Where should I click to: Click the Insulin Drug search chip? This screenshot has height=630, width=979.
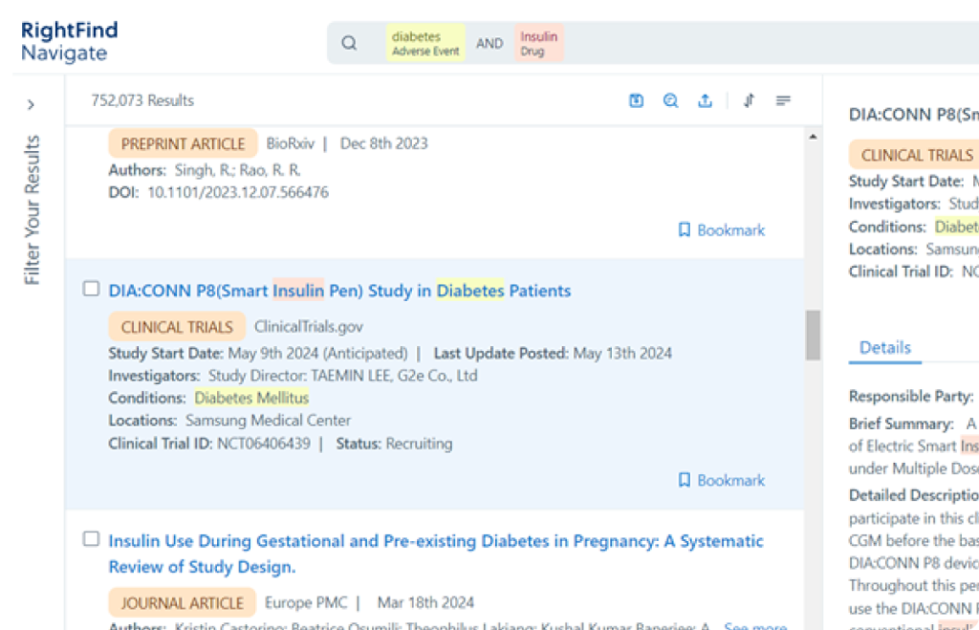point(539,43)
